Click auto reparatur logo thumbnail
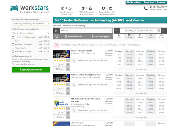This screenshot has width=170, height=126. 61,103
